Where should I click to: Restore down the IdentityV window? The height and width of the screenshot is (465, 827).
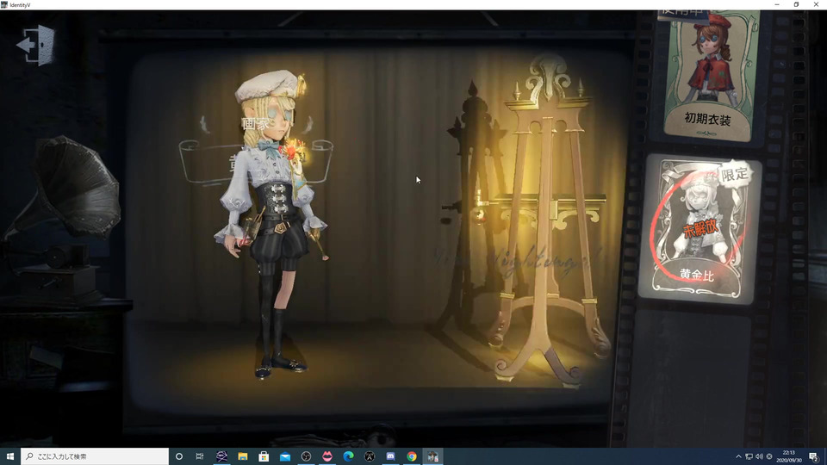[x=796, y=5]
